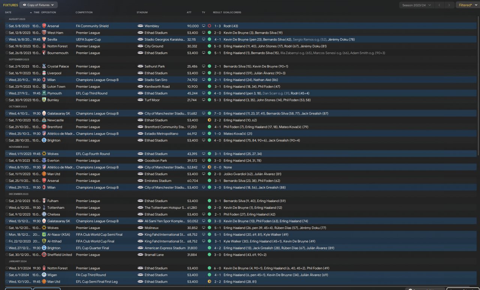The width and height of the screenshot is (480, 290).
Task: Click the 90,000 attendance figure
Action: click(193, 26)
